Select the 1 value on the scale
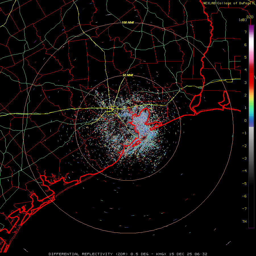This screenshot has height=256, width=256. (245, 108)
